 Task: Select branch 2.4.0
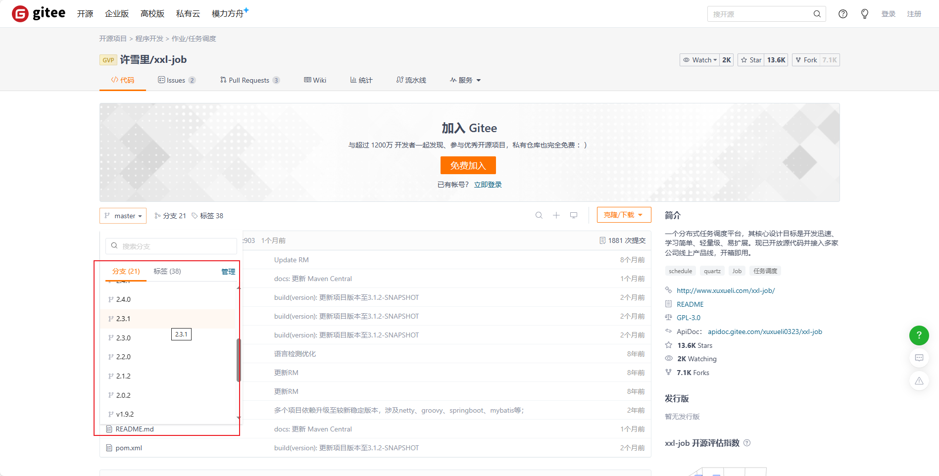pyautogui.click(x=168, y=299)
